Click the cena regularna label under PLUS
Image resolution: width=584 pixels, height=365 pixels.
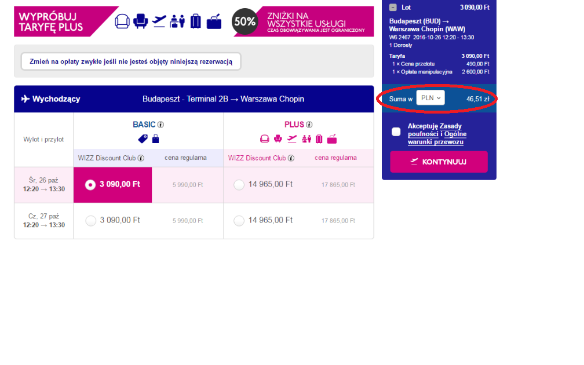[x=335, y=158]
